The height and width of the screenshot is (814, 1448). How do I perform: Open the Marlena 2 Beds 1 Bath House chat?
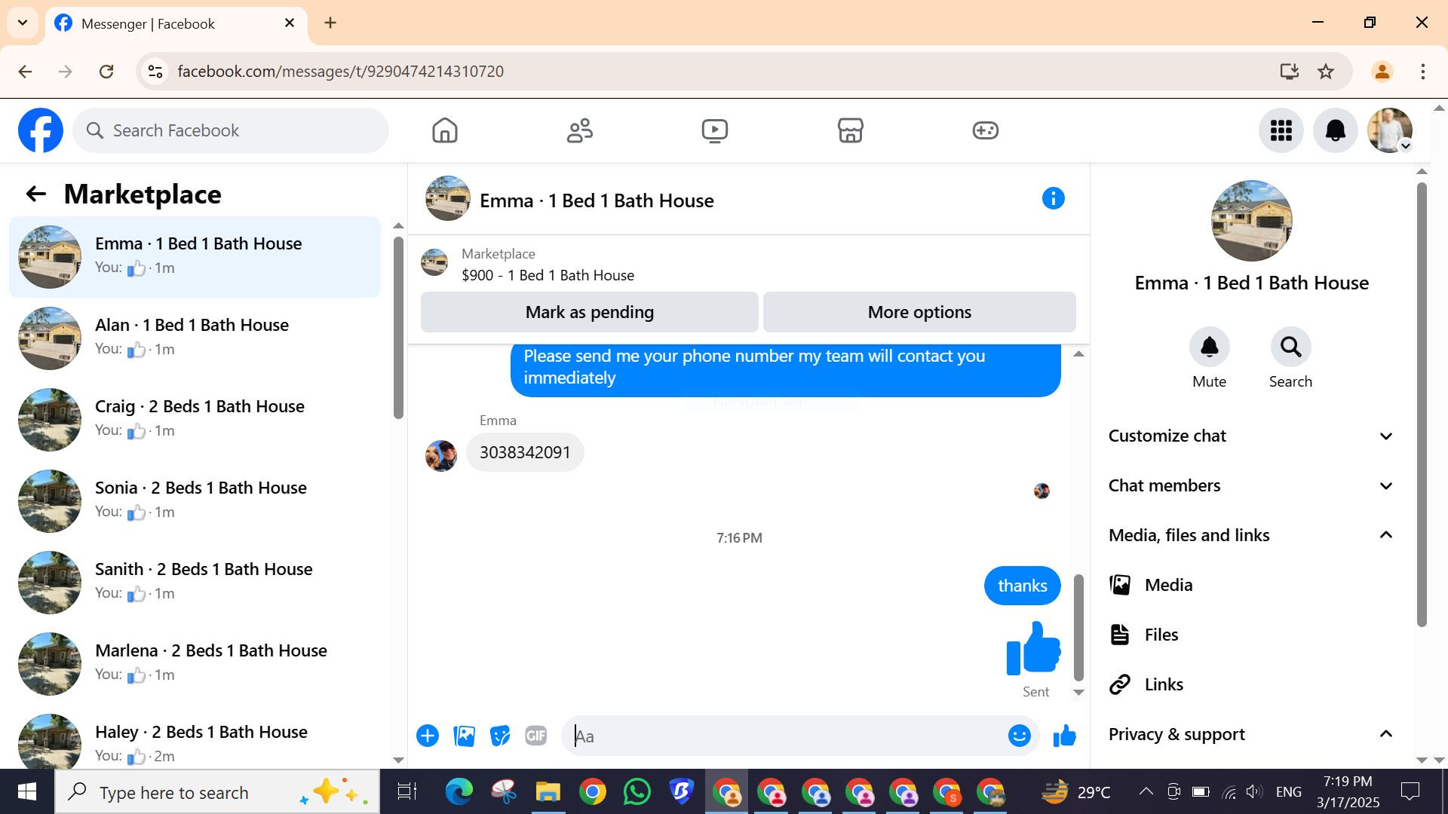click(195, 664)
